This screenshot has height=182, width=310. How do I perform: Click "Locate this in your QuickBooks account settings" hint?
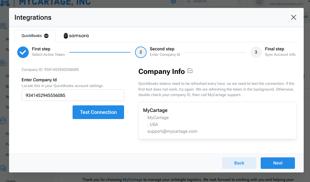pos(62,86)
